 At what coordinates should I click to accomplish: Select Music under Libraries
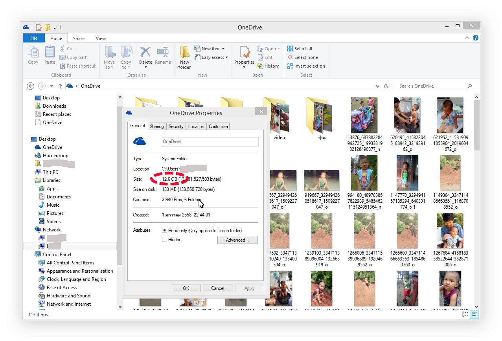coord(53,205)
